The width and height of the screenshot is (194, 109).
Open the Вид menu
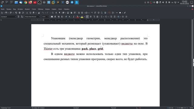15,9
